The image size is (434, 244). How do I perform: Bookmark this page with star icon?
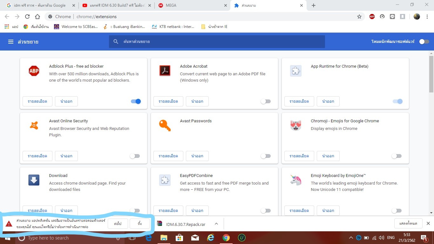pyautogui.click(x=359, y=17)
